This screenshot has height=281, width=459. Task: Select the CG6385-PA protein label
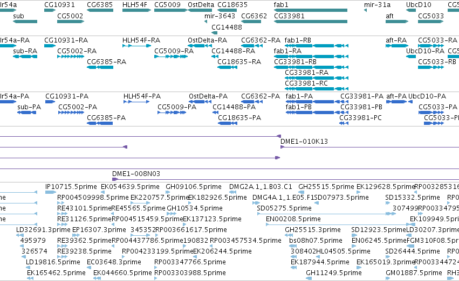tap(106, 118)
